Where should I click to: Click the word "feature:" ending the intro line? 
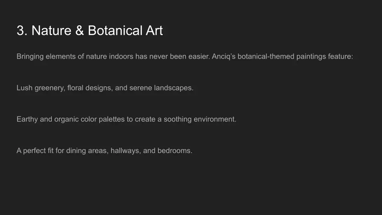click(341, 57)
